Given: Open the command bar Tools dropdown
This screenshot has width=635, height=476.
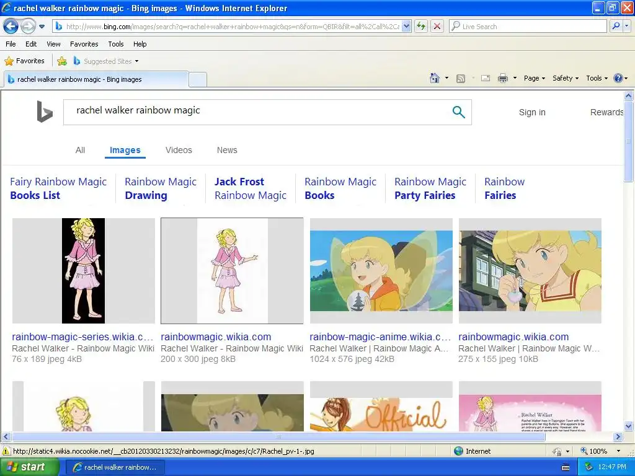Looking at the screenshot, I should click(597, 78).
